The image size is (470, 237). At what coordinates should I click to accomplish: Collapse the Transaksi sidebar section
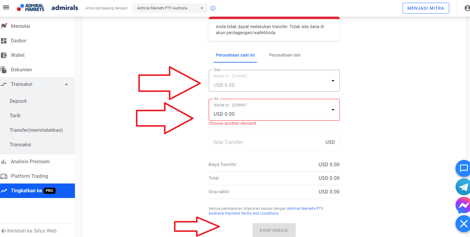click(x=66, y=84)
